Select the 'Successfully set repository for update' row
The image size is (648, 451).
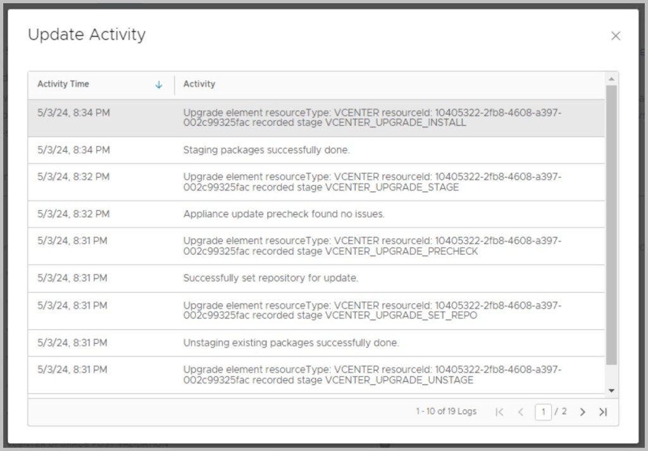[316, 278]
